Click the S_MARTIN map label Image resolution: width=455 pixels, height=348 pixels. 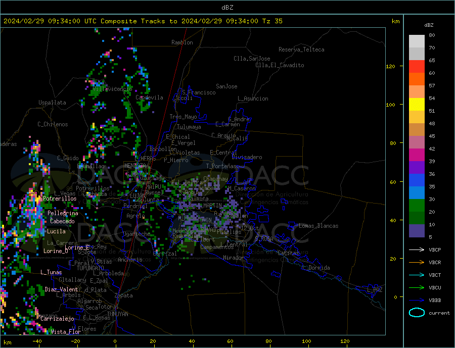(x=209, y=206)
